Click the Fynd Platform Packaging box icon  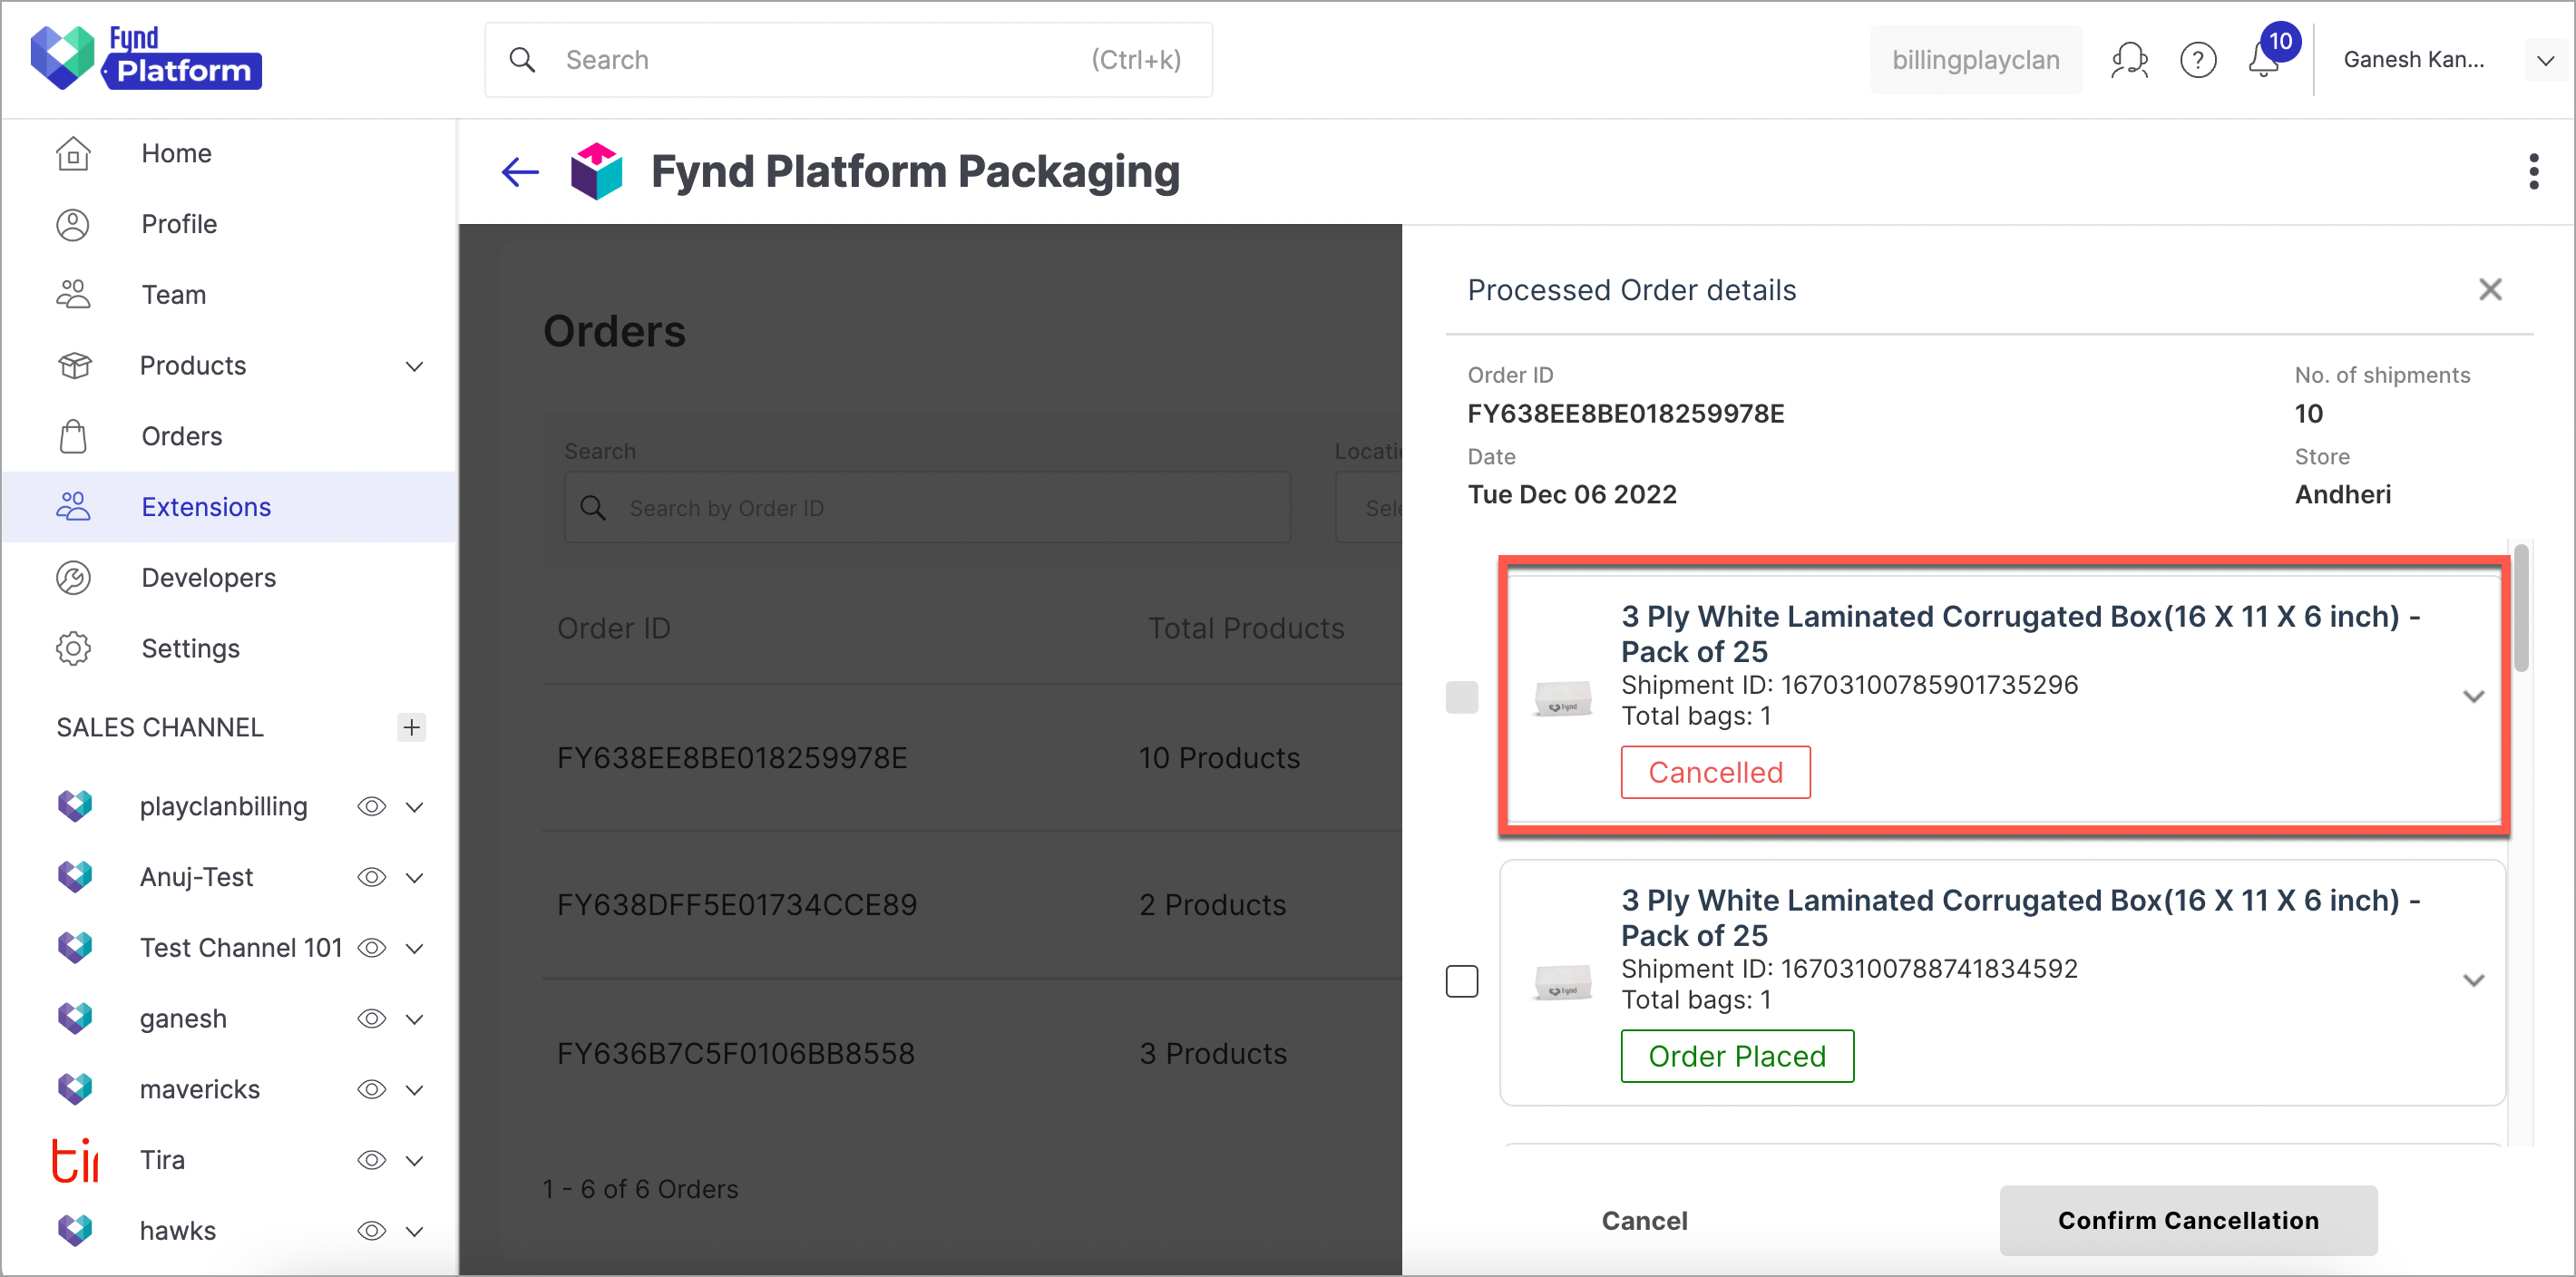[x=596, y=171]
